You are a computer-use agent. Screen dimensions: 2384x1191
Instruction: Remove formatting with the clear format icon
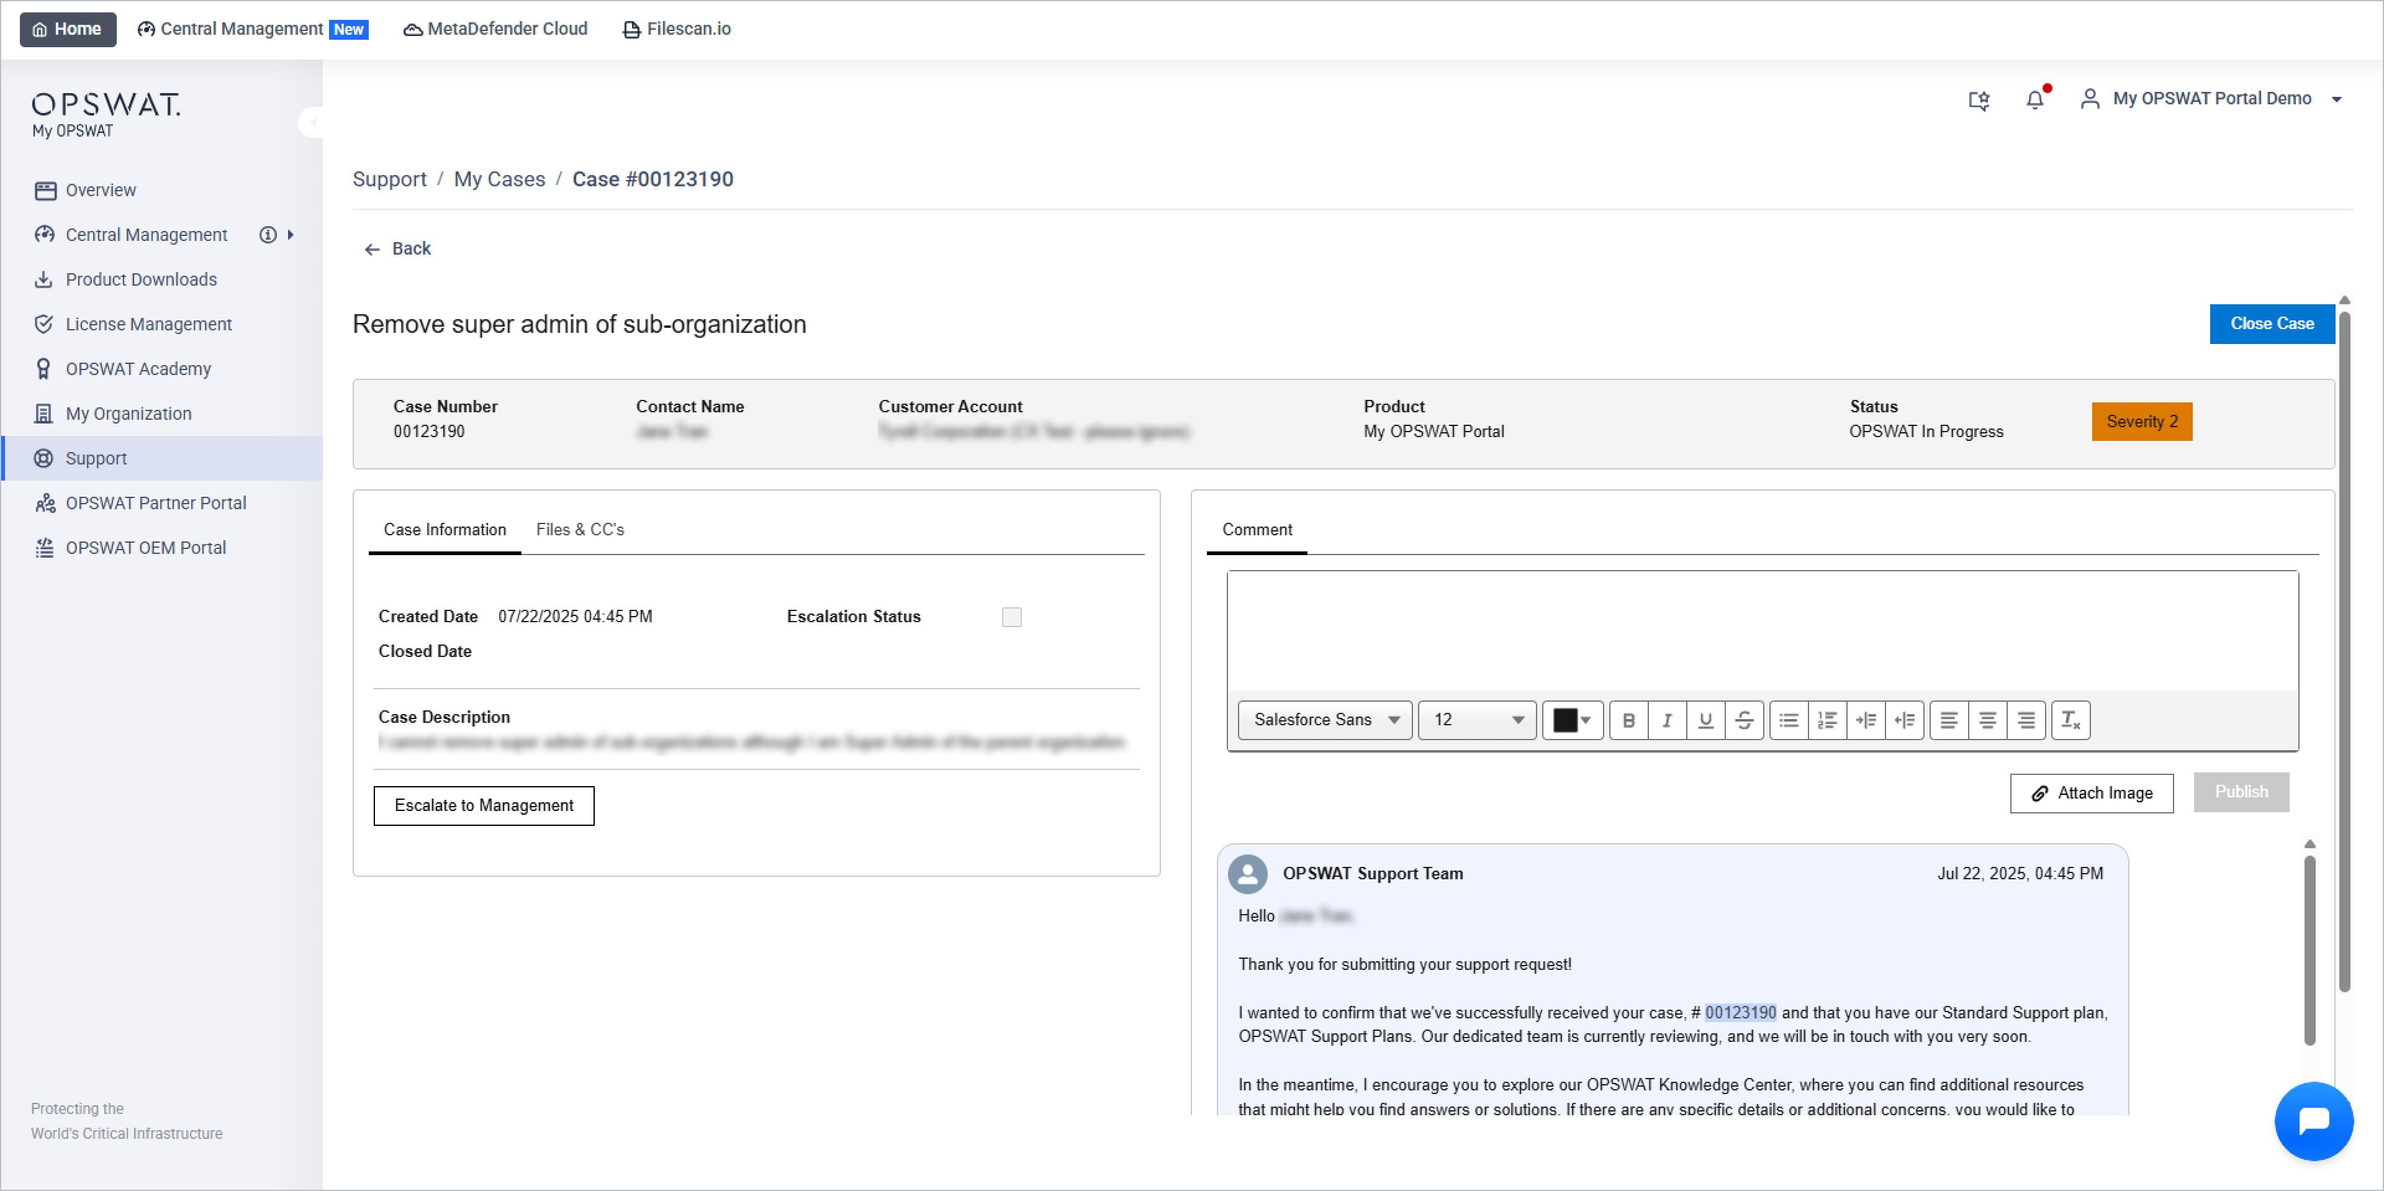[x=2071, y=720]
